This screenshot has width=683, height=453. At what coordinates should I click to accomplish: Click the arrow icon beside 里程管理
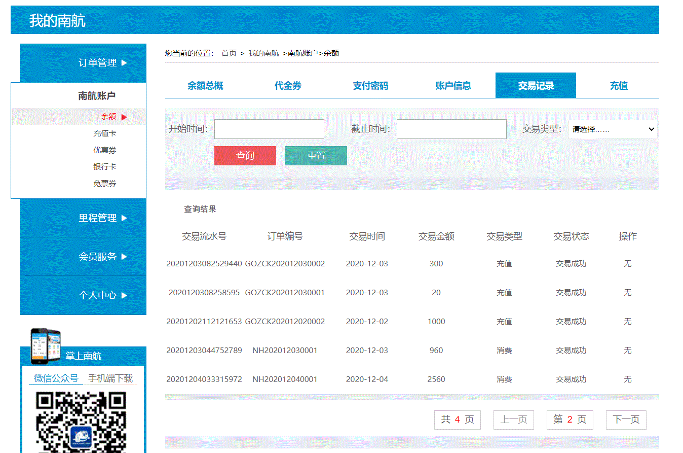[125, 218]
